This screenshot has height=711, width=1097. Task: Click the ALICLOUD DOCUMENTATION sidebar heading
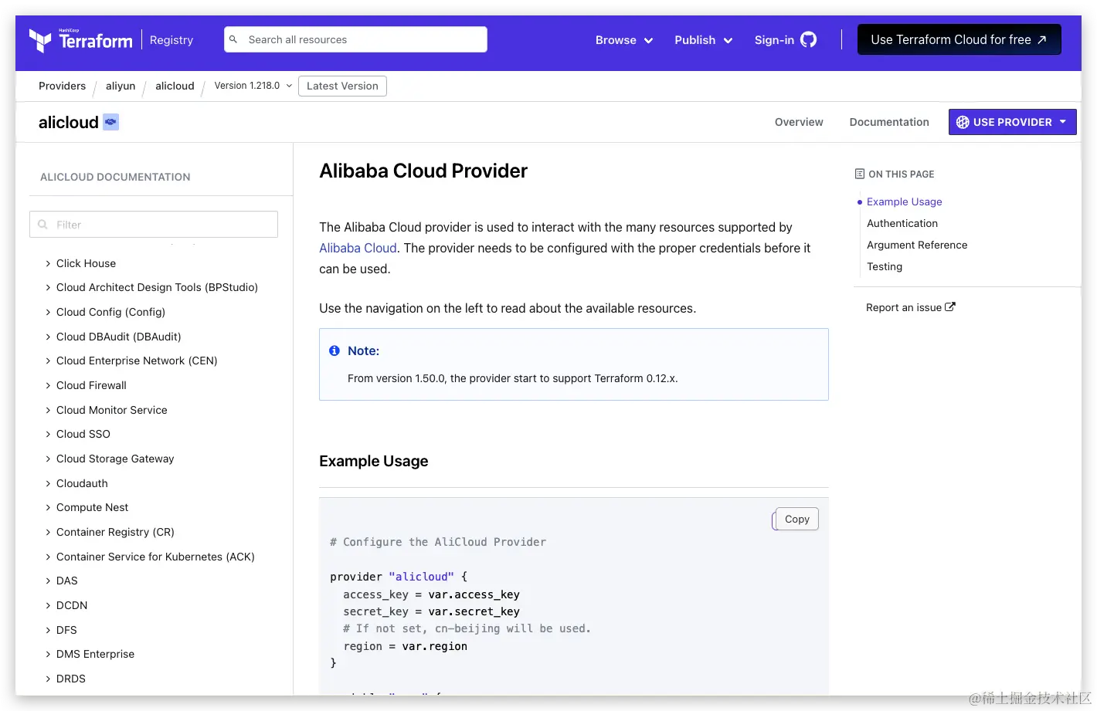click(115, 177)
